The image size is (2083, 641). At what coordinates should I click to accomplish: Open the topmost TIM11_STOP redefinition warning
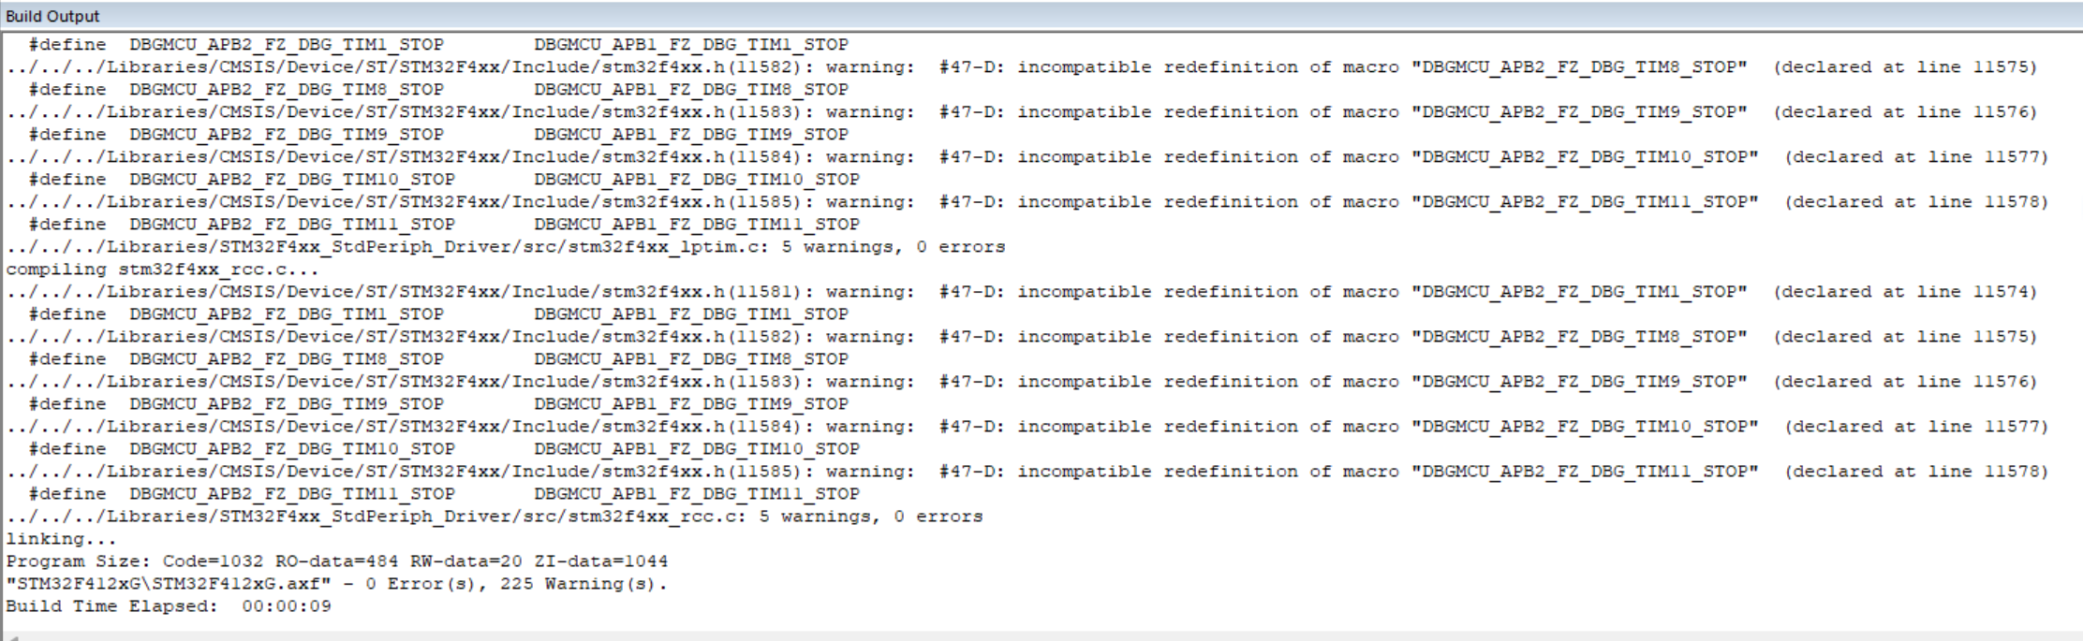[1027, 202]
